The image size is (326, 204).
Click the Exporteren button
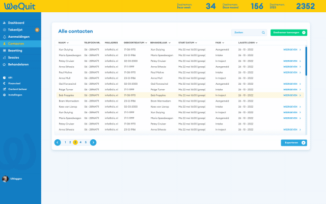[x=294, y=143]
